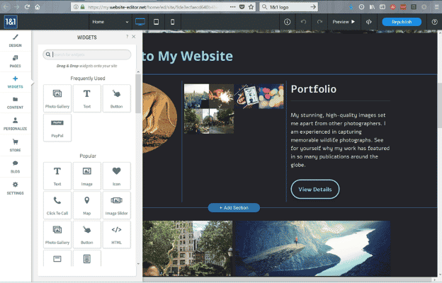
Task: Switch to mobile phone view
Action: [172, 22]
